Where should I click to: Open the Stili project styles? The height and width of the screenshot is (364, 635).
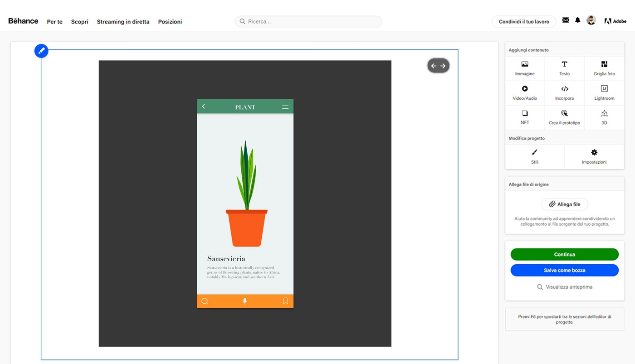click(x=535, y=157)
